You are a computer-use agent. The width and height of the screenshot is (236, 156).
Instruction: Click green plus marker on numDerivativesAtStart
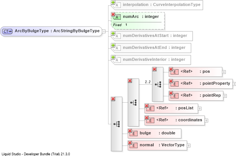click(113, 33)
